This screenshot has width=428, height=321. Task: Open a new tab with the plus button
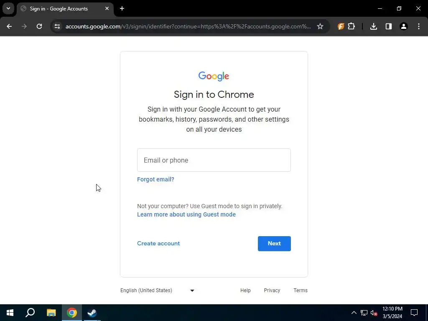coord(122,8)
